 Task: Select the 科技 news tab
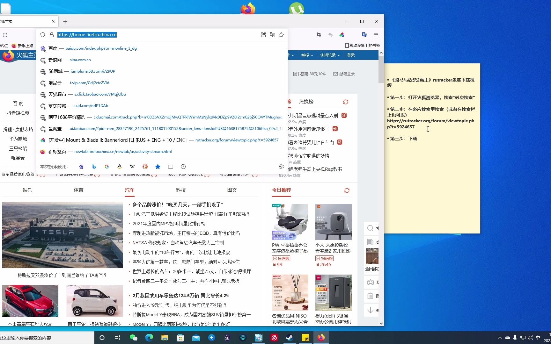click(181, 190)
